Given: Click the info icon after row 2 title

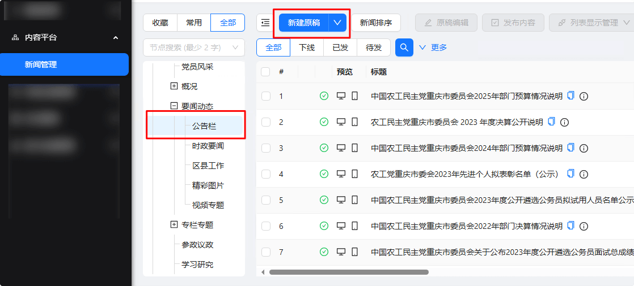Looking at the screenshot, I should [x=564, y=122].
